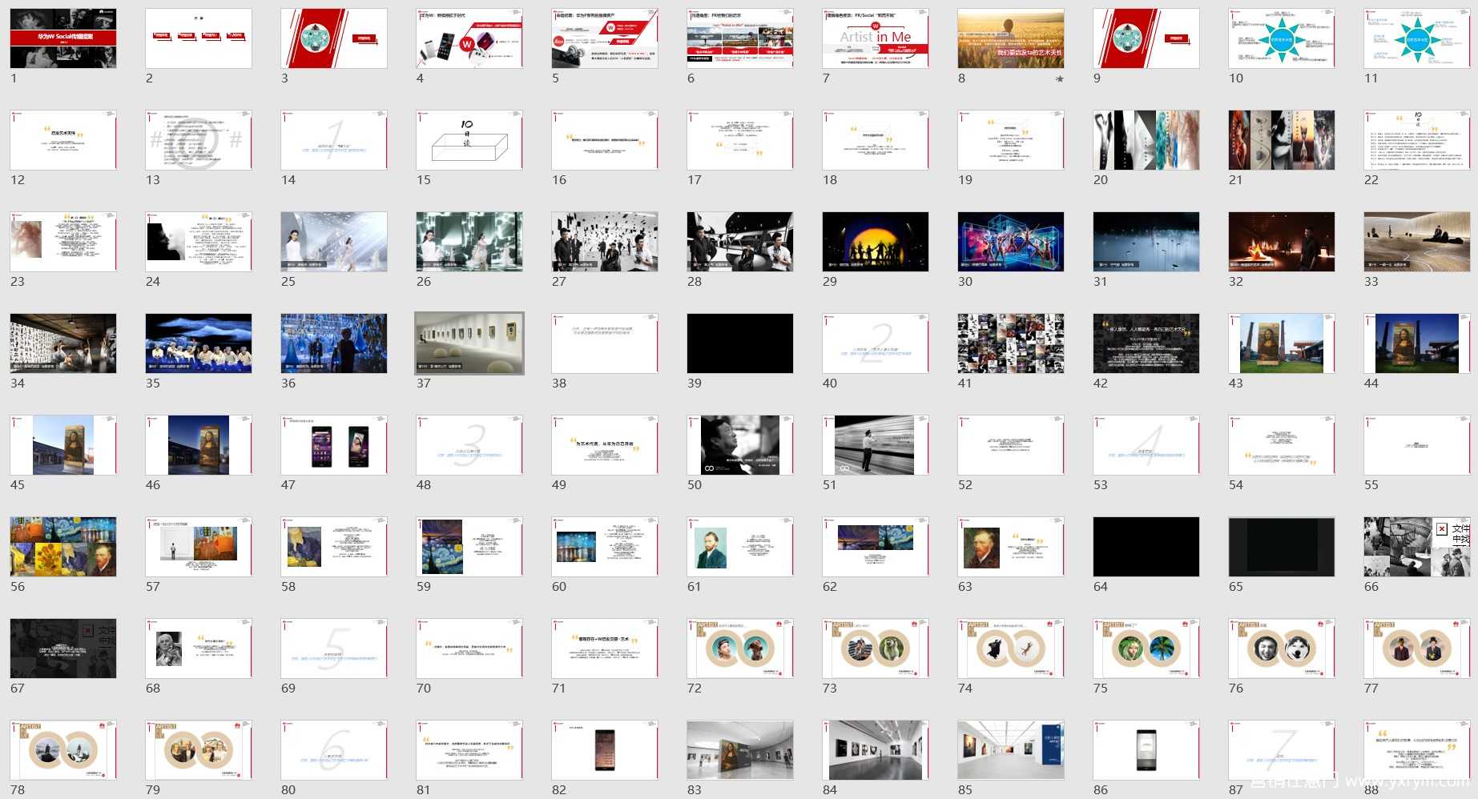Select slide 40 section number 2 divider
1478x799 pixels.
point(876,343)
